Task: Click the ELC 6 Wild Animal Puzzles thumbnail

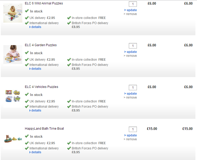Action: point(13,13)
